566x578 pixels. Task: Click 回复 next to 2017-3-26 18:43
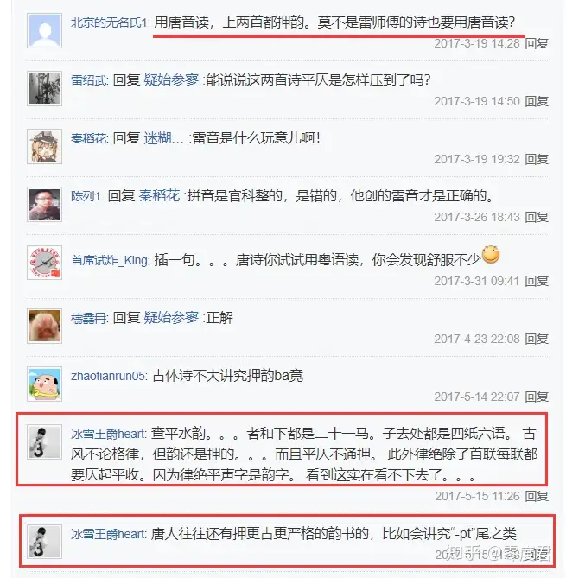tap(537, 217)
